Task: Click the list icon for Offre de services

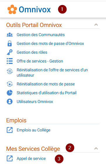Action: [x=10, y=61]
